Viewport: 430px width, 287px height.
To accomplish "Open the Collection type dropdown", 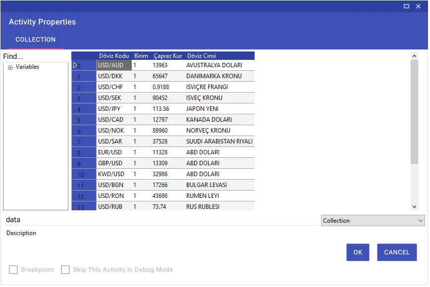I will coord(374,221).
